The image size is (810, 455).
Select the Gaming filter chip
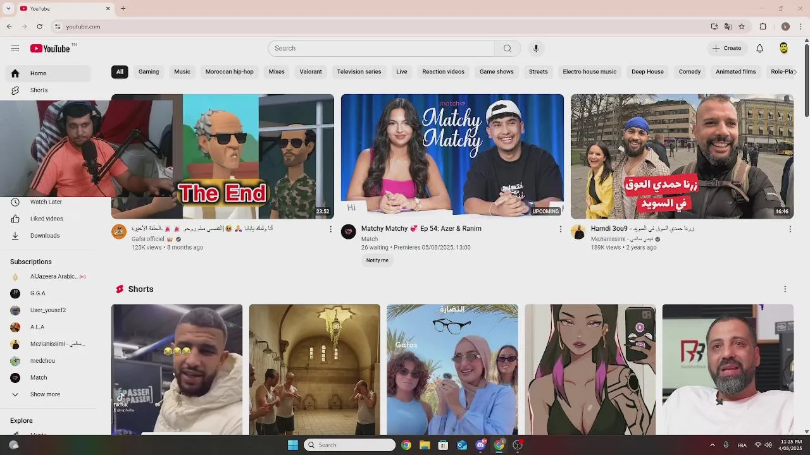click(149, 72)
